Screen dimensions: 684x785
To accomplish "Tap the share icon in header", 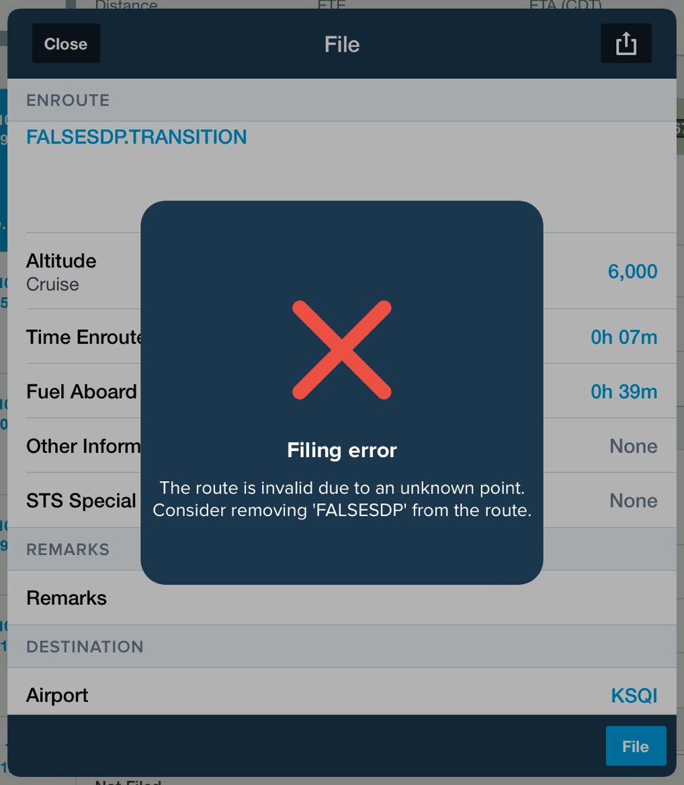I will [x=626, y=44].
